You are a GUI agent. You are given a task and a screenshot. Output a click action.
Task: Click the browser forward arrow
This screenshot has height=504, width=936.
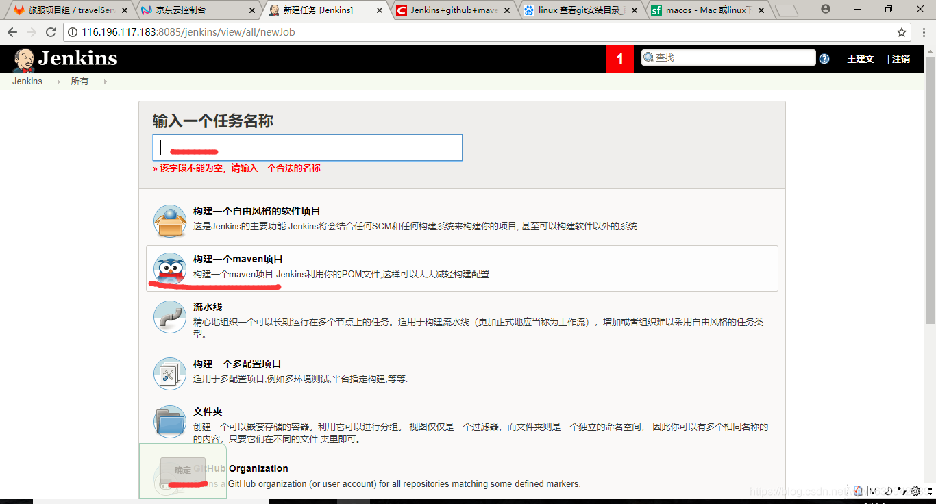tap(31, 32)
